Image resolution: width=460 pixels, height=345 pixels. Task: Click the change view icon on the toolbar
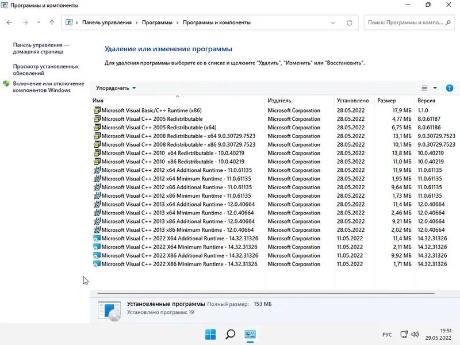tap(423, 88)
